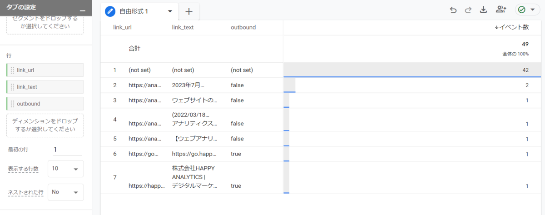This screenshot has width=545, height=215.
Task: Sort by イベント数 column header
Action: coord(511,27)
